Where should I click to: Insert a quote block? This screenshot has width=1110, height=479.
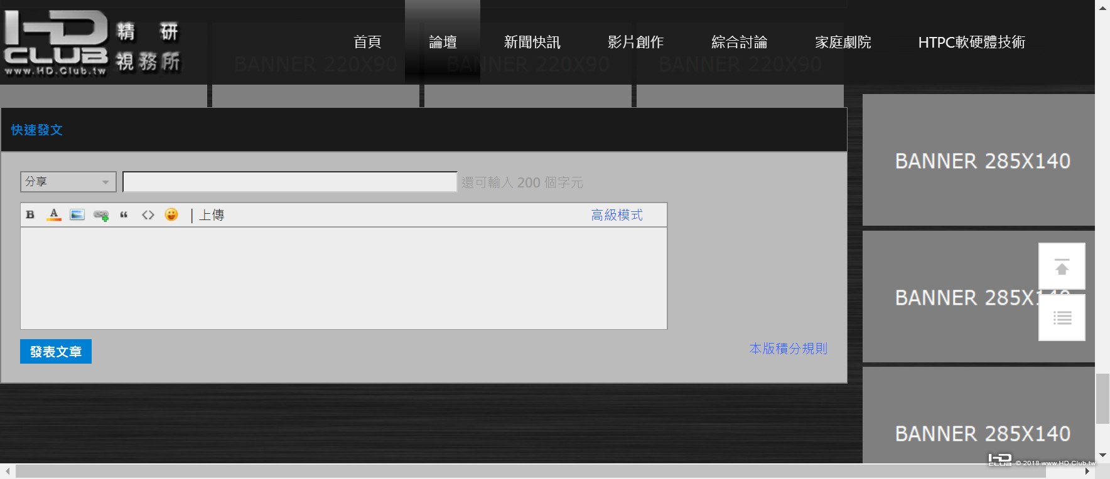coord(124,214)
